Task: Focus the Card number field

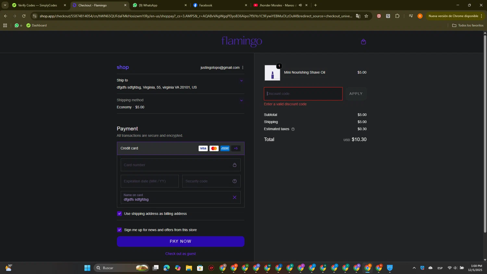Action: [181, 165]
